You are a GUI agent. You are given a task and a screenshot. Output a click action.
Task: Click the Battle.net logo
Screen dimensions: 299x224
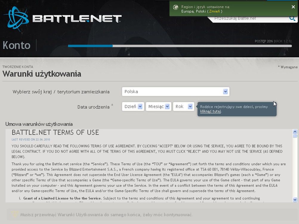pos(63,19)
